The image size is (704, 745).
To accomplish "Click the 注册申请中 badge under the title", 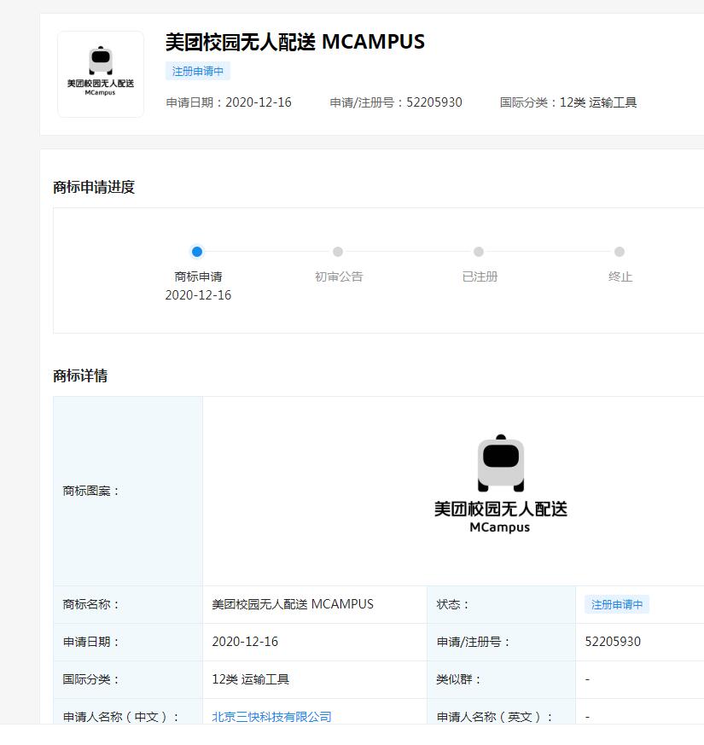I will [x=198, y=72].
